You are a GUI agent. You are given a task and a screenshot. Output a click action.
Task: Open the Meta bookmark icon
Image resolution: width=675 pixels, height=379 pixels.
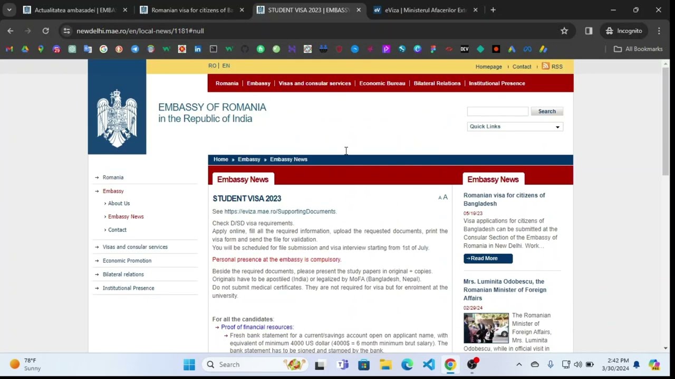tap(527, 49)
